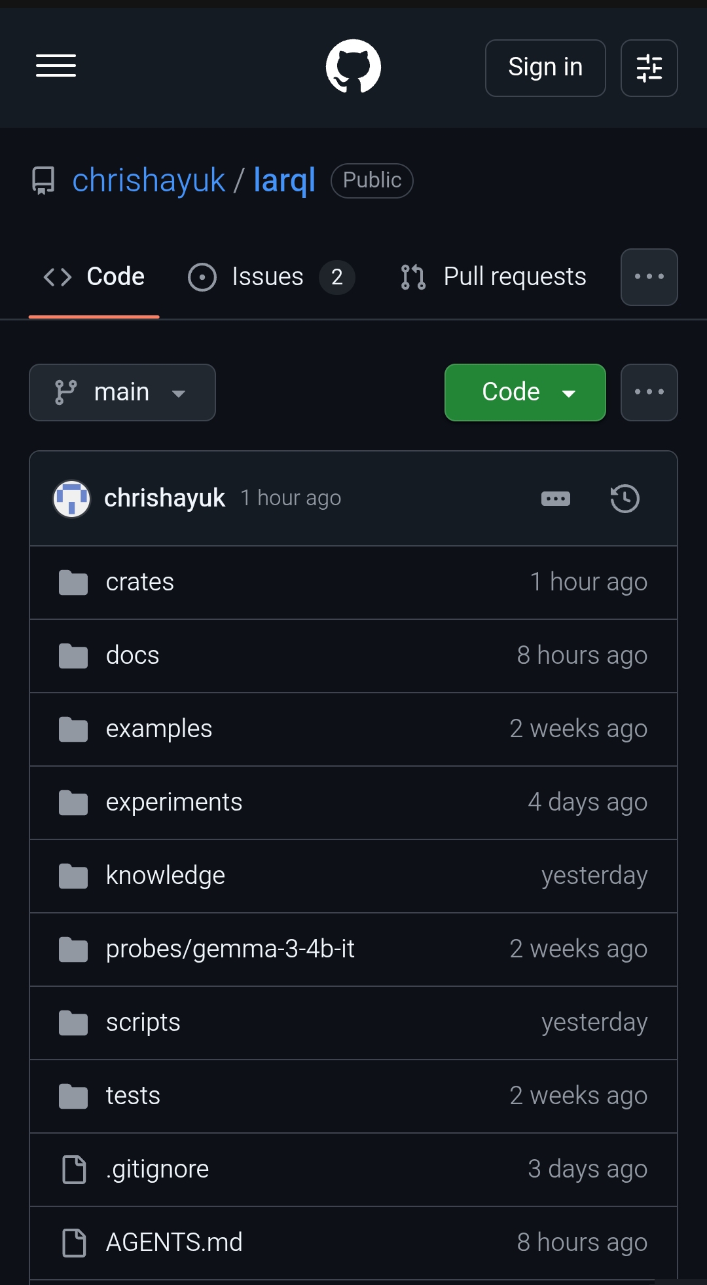Go to GitHub homepage via Octocat logo
The height and width of the screenshot is (1285, 707).
point(353,67)
